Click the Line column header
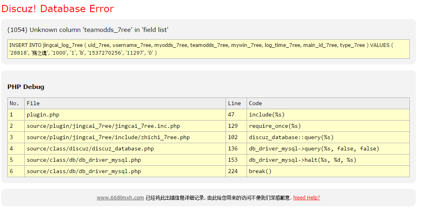Viewport: 443px width, 220px height. (x=234, y=104)
